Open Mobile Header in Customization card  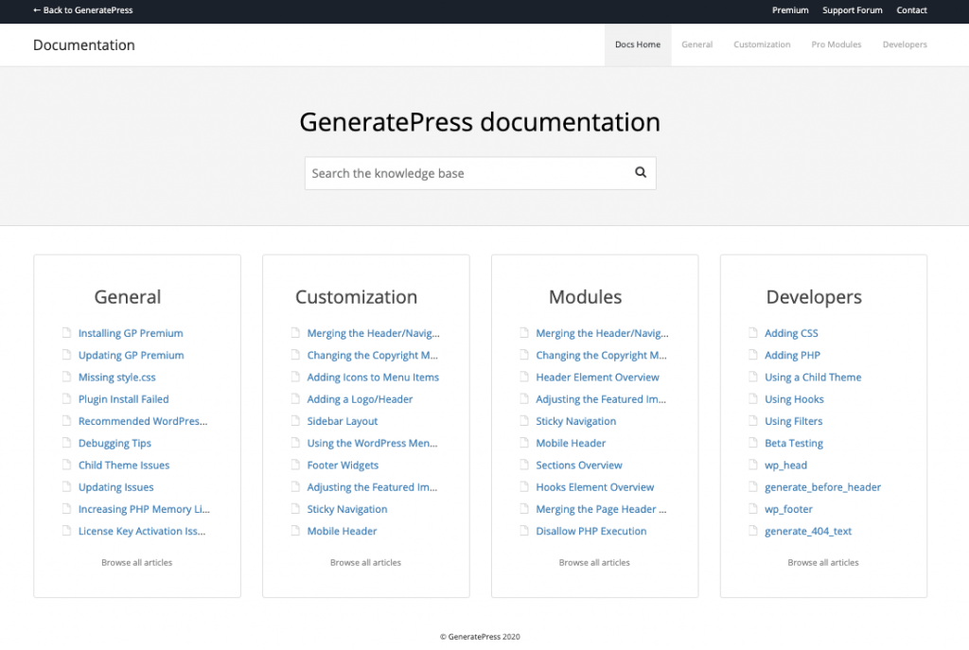point(342,531)
